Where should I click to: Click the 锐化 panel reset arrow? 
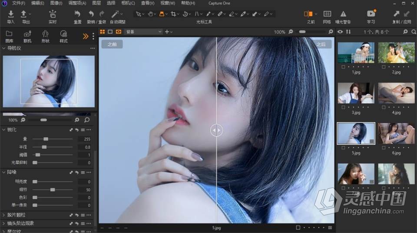tap(76, 130)
